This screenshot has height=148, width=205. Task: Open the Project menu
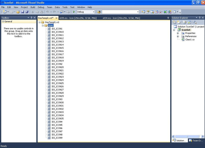click(24, 7)
